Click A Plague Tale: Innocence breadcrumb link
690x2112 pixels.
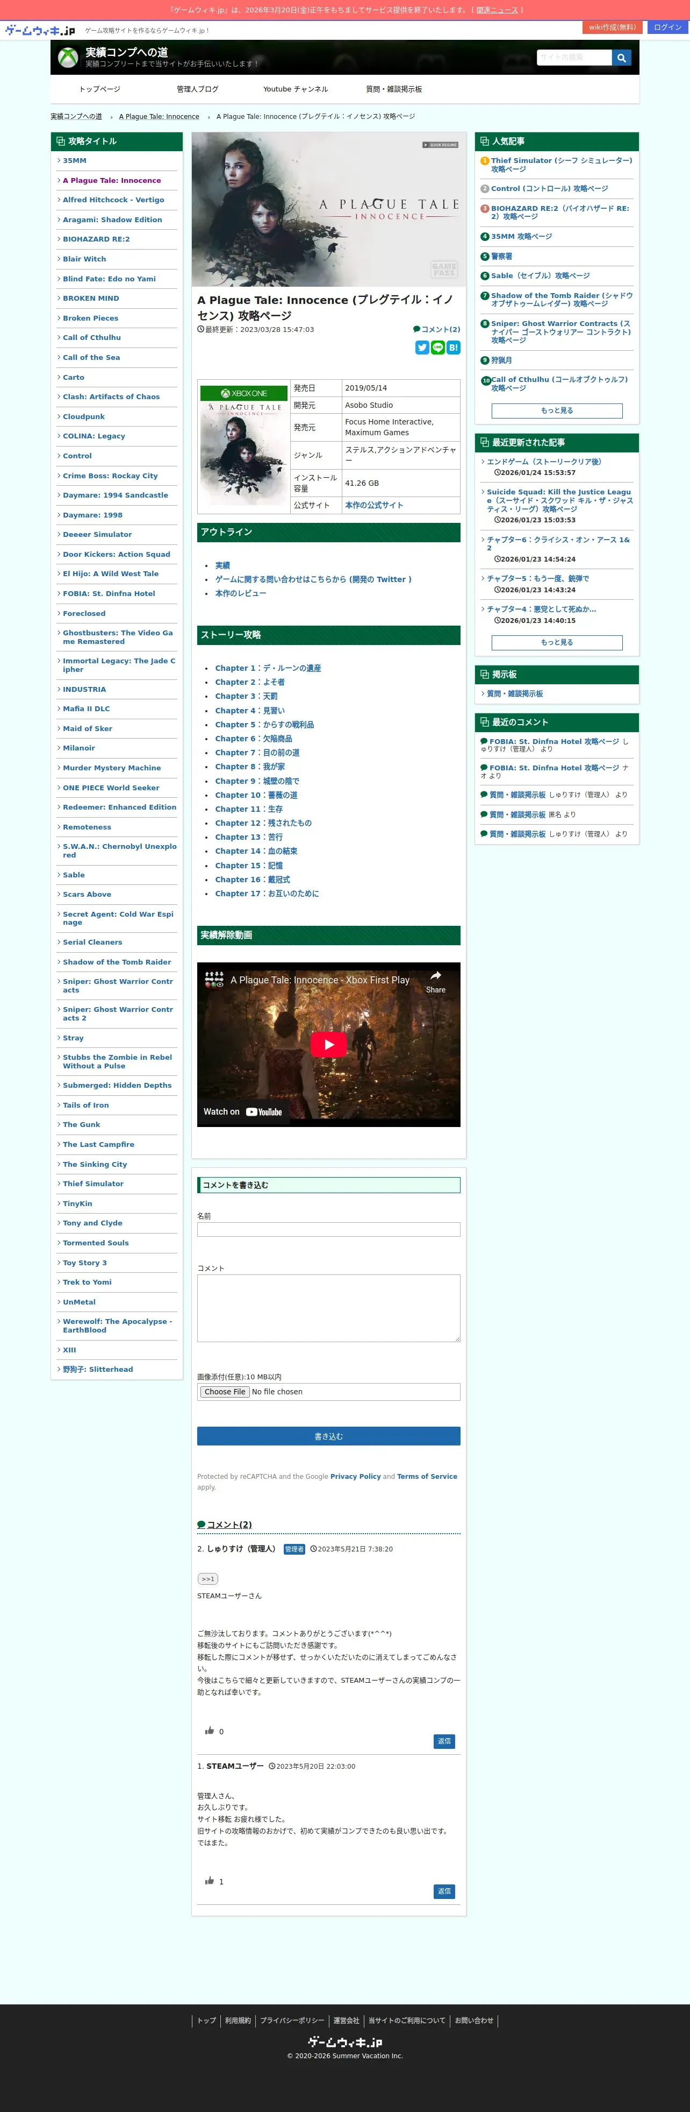click(x=159, y=116)
